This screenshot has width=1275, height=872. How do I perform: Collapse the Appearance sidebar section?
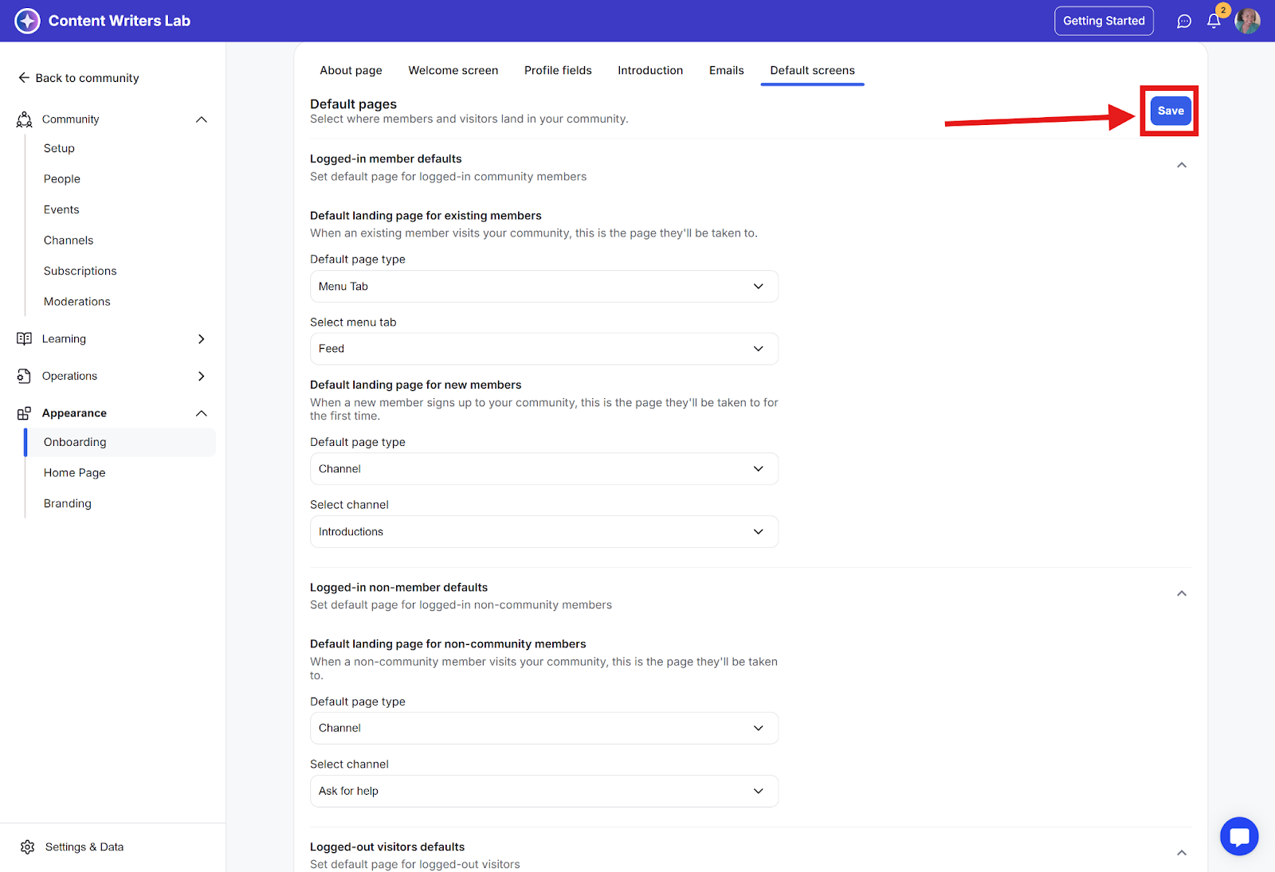pos(202,413)
